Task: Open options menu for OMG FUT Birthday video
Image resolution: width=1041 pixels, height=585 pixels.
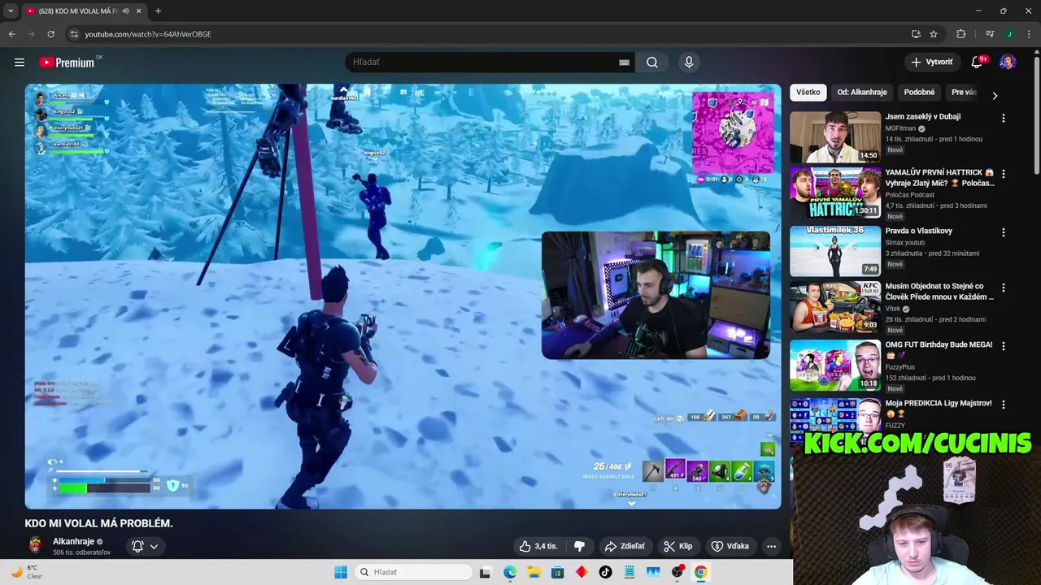Action: 1003,346
